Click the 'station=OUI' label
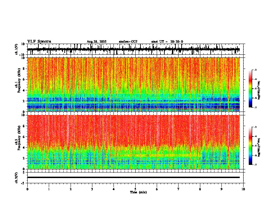The image size is (274, 212). click(128, 42)
